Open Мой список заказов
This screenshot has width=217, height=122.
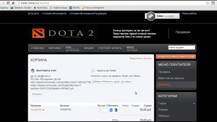[171, 78]
